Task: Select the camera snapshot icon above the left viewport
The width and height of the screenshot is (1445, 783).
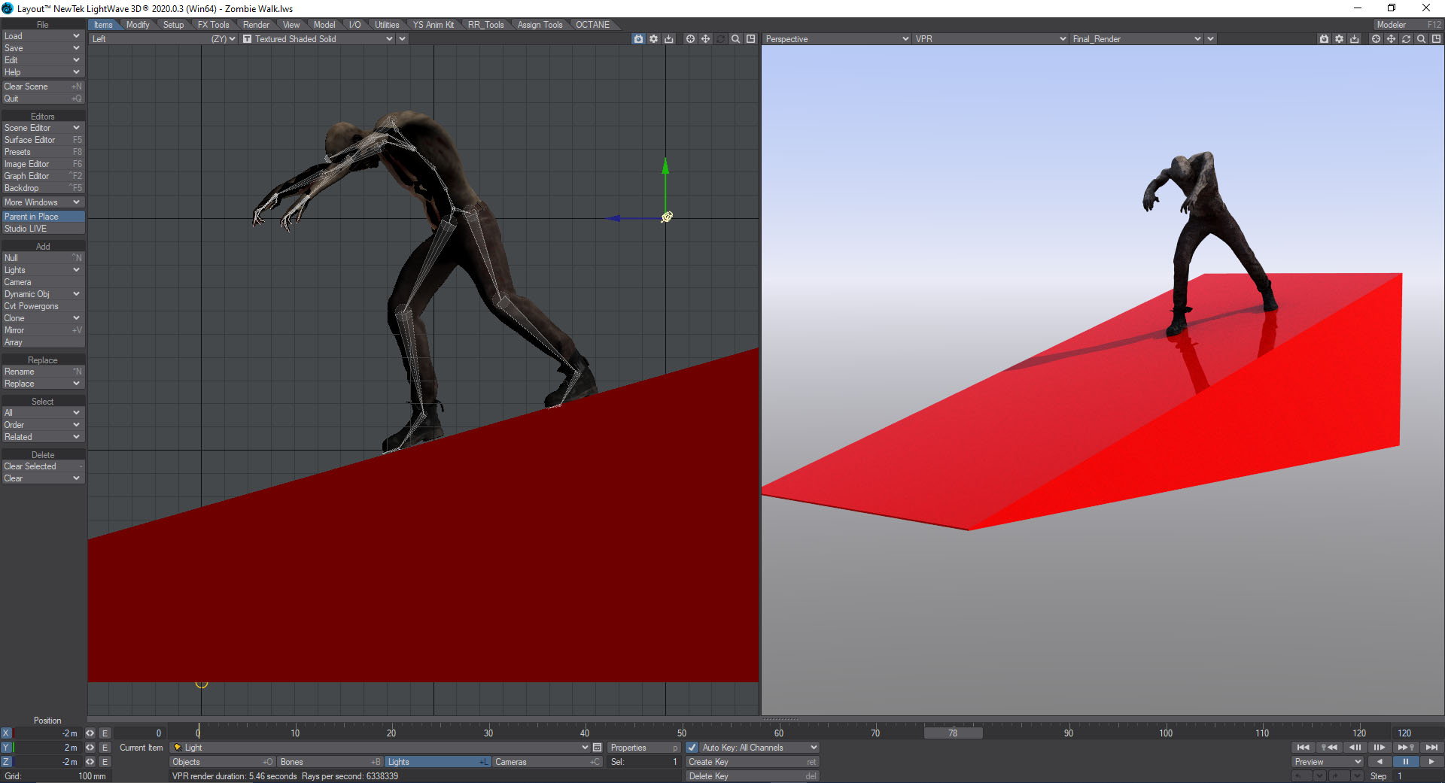Action: coord(637,38)
